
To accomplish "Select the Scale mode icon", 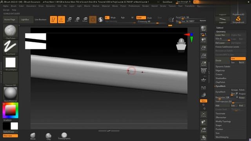I will [77, 20].
